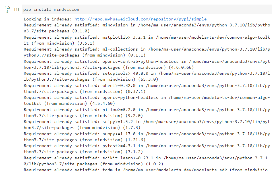
Task: Click the setuptools>=40.8.0 requirement line
Action: click(x=147, y=76)
